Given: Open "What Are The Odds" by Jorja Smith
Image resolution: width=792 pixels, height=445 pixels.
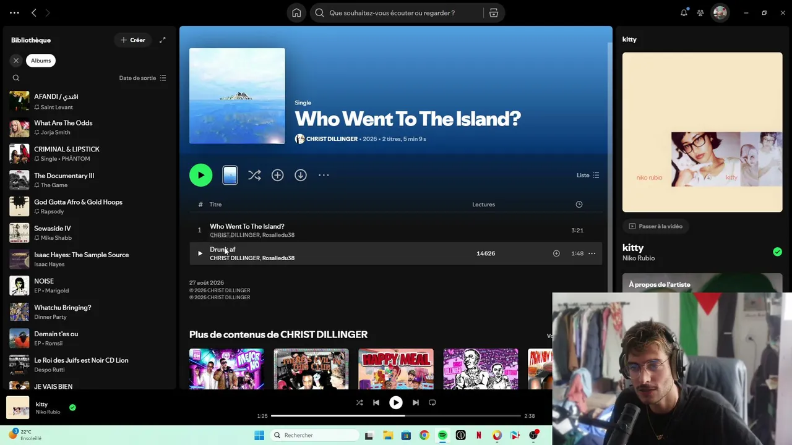Looking at the screenshot, I should tap(90, 127).
